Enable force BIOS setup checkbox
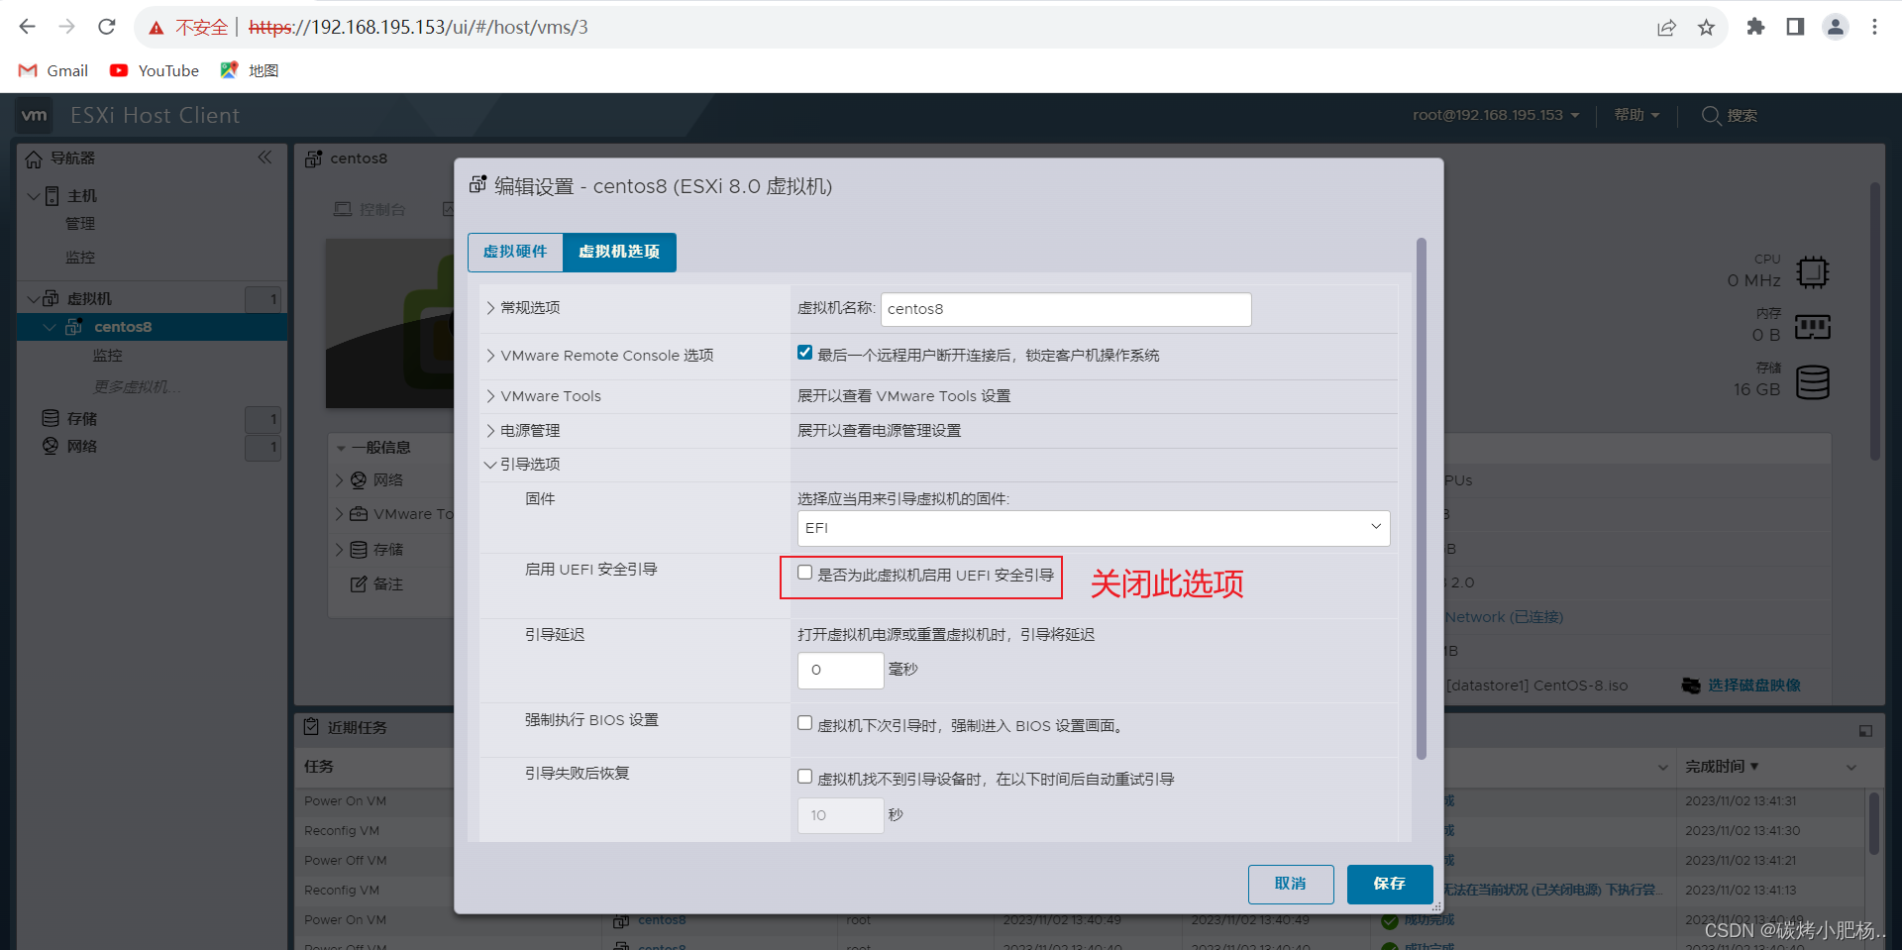 804,723
